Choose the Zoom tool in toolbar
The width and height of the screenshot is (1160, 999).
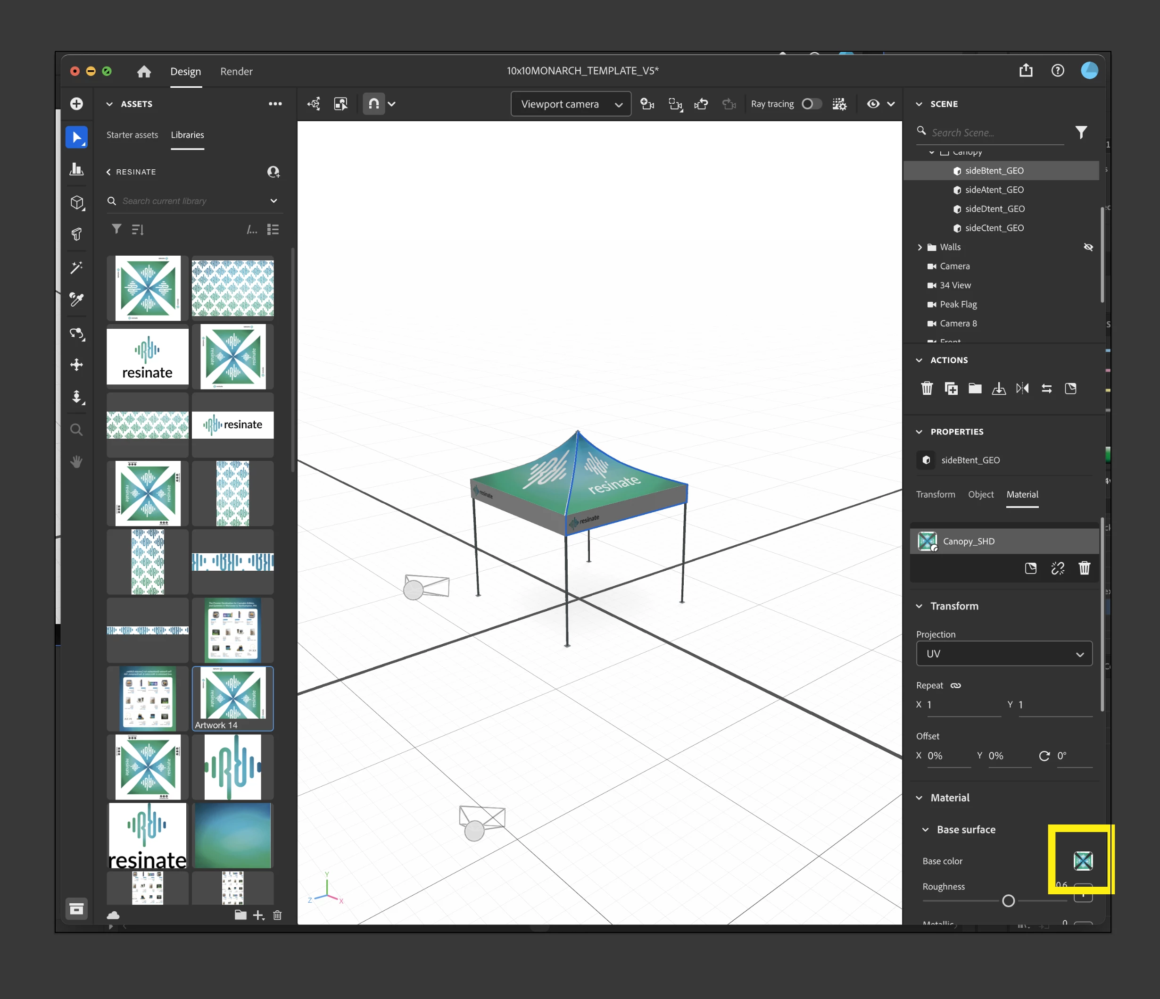(77, 430)
